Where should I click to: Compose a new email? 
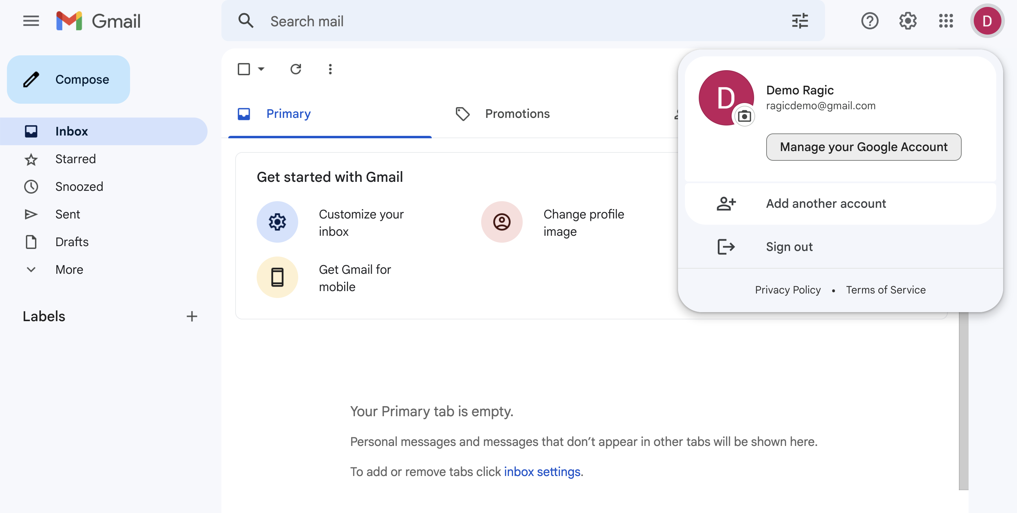(68, 79)
